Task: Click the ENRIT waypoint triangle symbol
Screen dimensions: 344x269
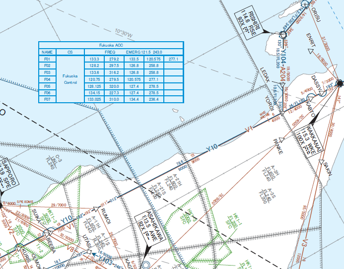Action: tap(310, 51)
